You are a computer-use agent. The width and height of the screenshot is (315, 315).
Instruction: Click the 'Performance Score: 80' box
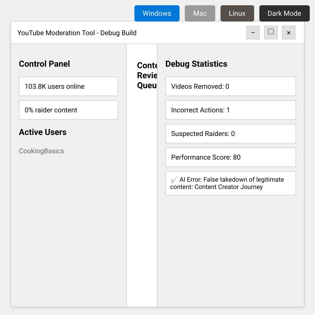coord(230,157)
